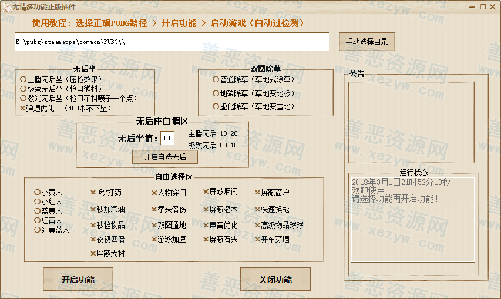The height and width of the screenshot is (299, 501).
Task: Choose the 极致无后坐 radio option
Action: coord(23,89)
